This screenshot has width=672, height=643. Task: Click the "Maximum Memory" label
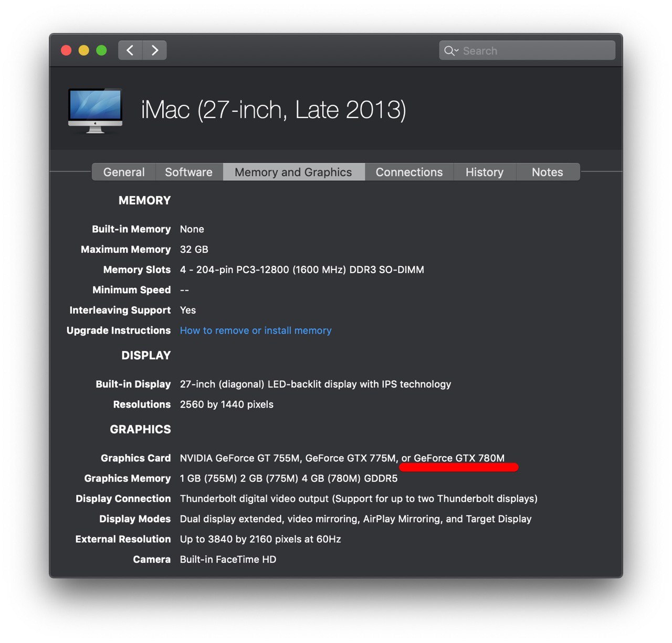(x=126, y=250)
